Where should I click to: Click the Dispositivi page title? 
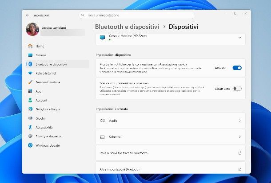tap(183, 27)
